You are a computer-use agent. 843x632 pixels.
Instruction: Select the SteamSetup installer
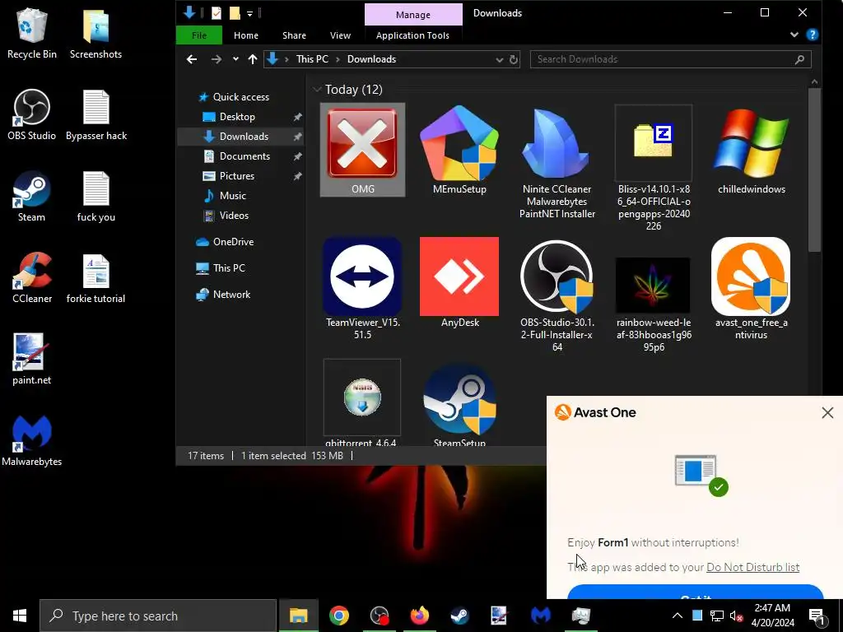459,404
